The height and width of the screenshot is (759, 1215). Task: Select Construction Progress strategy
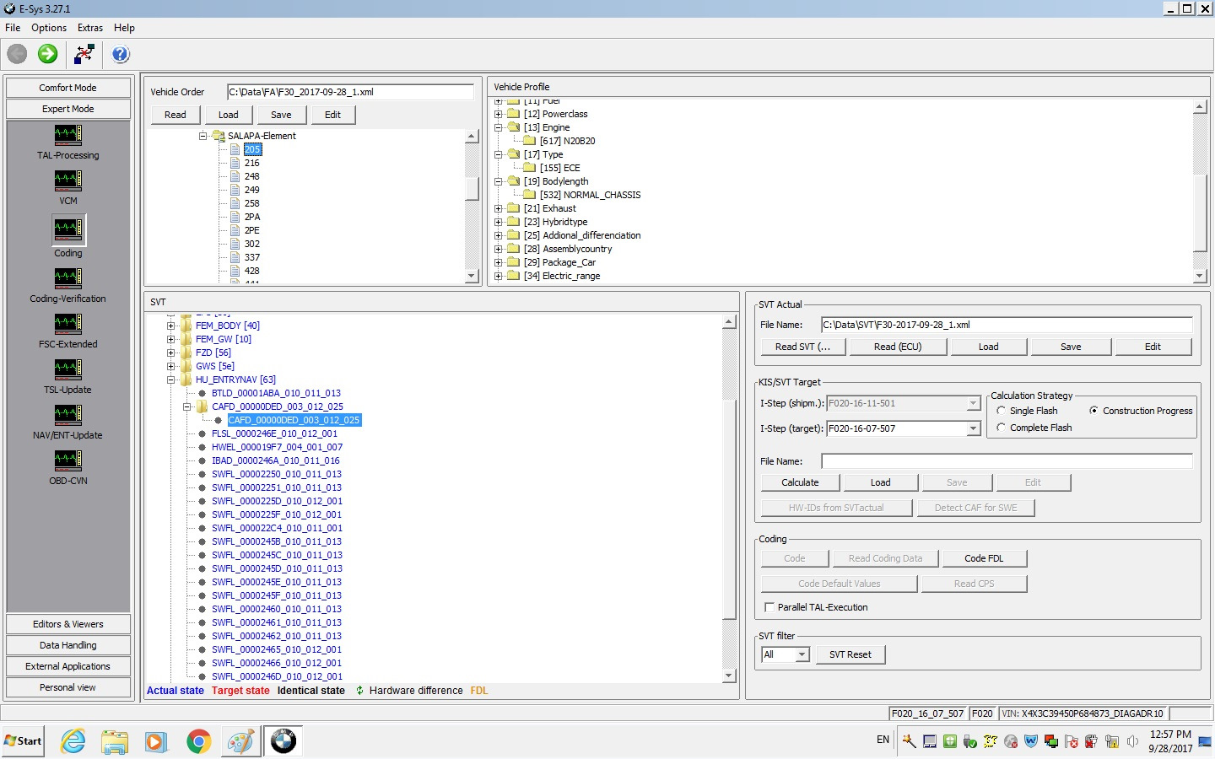coord(1093,411)
